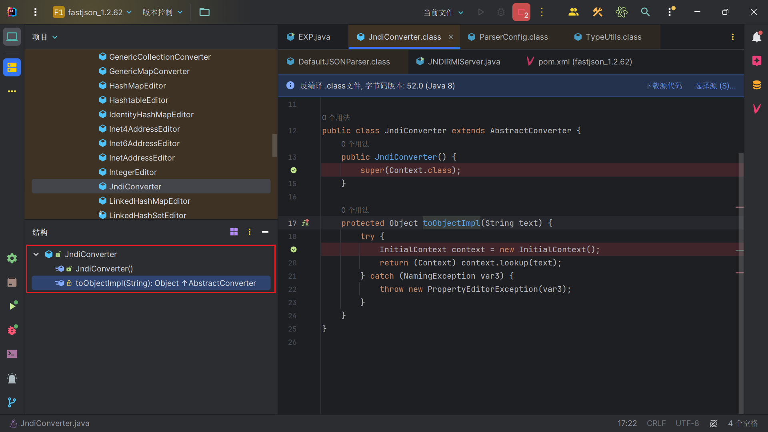Collapse JndiConverter node in structure tree
Viewport: 768px width, 432px height.
(x=36, y=254)
